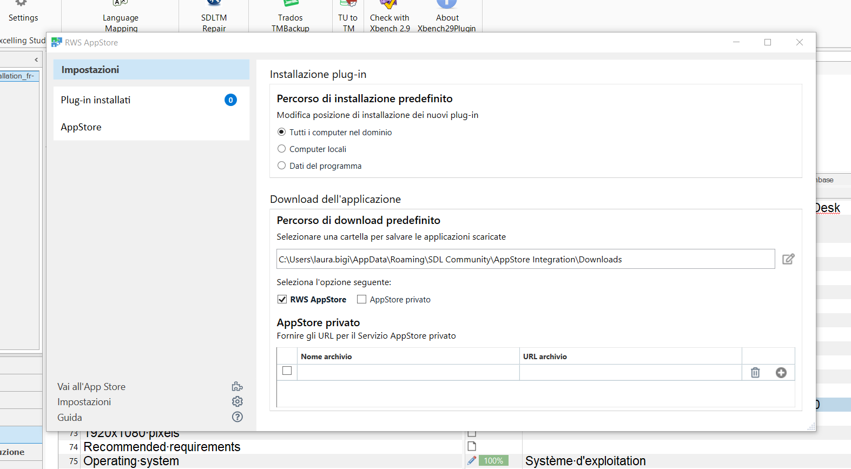
Task: Click the RWS AppStore window logo icon
Action: (56, 42)
